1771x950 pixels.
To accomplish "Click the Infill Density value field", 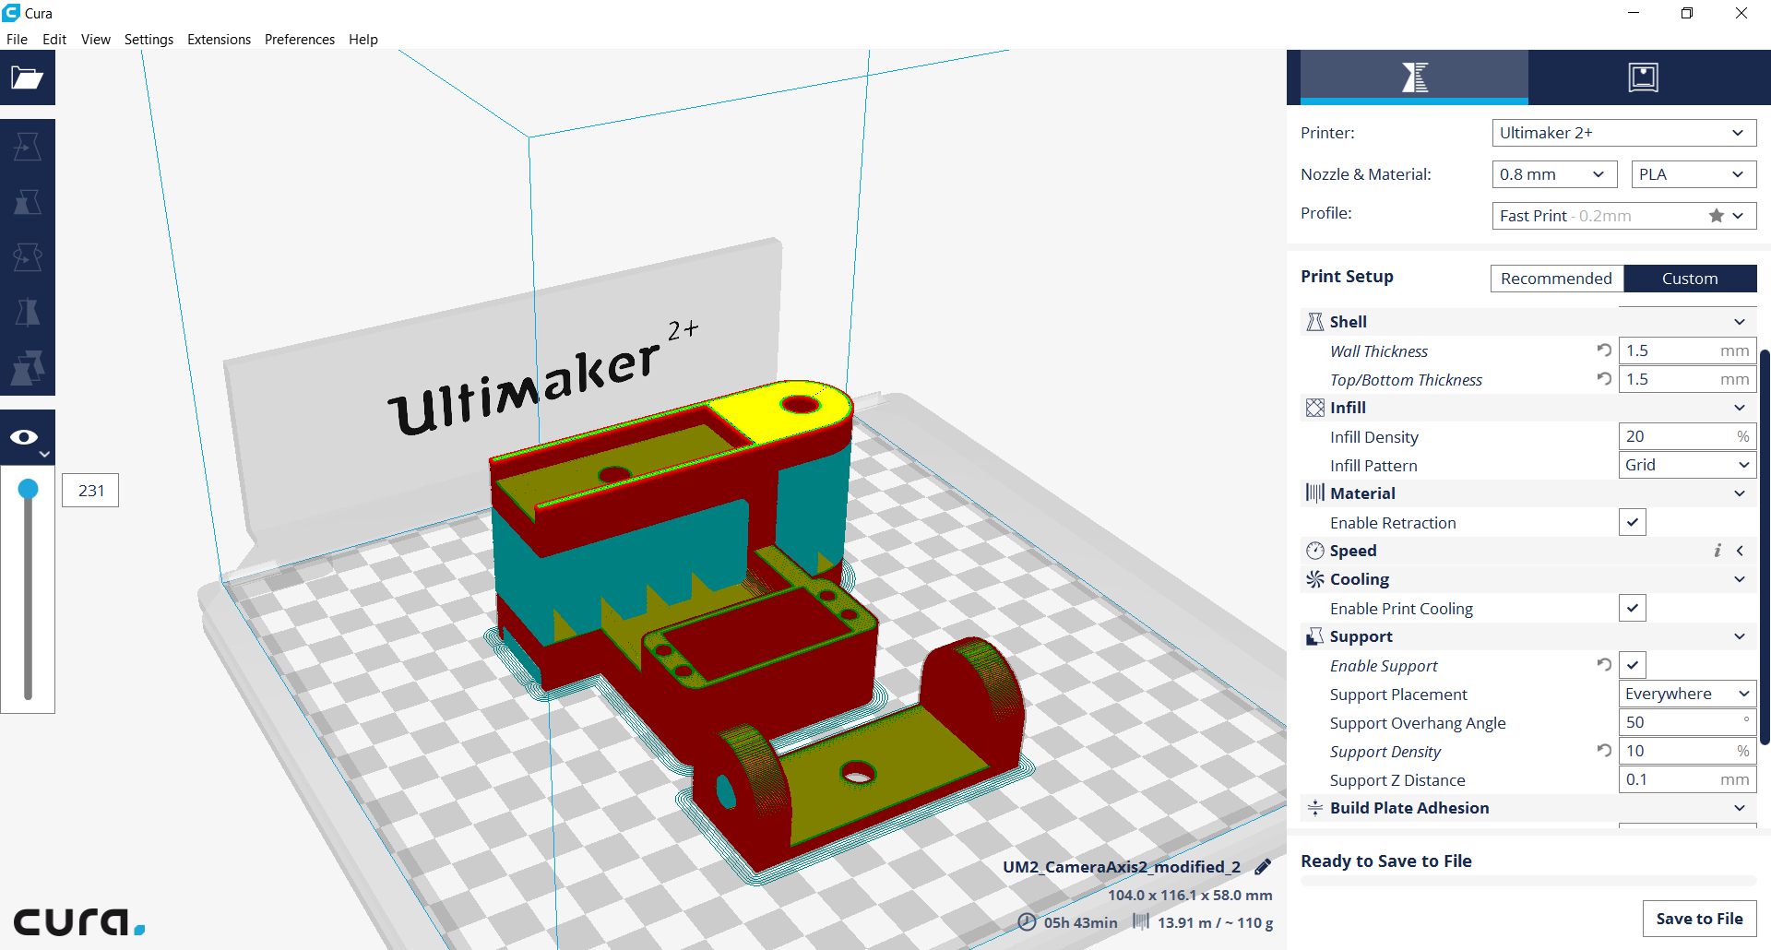I will click(1688, 436).
